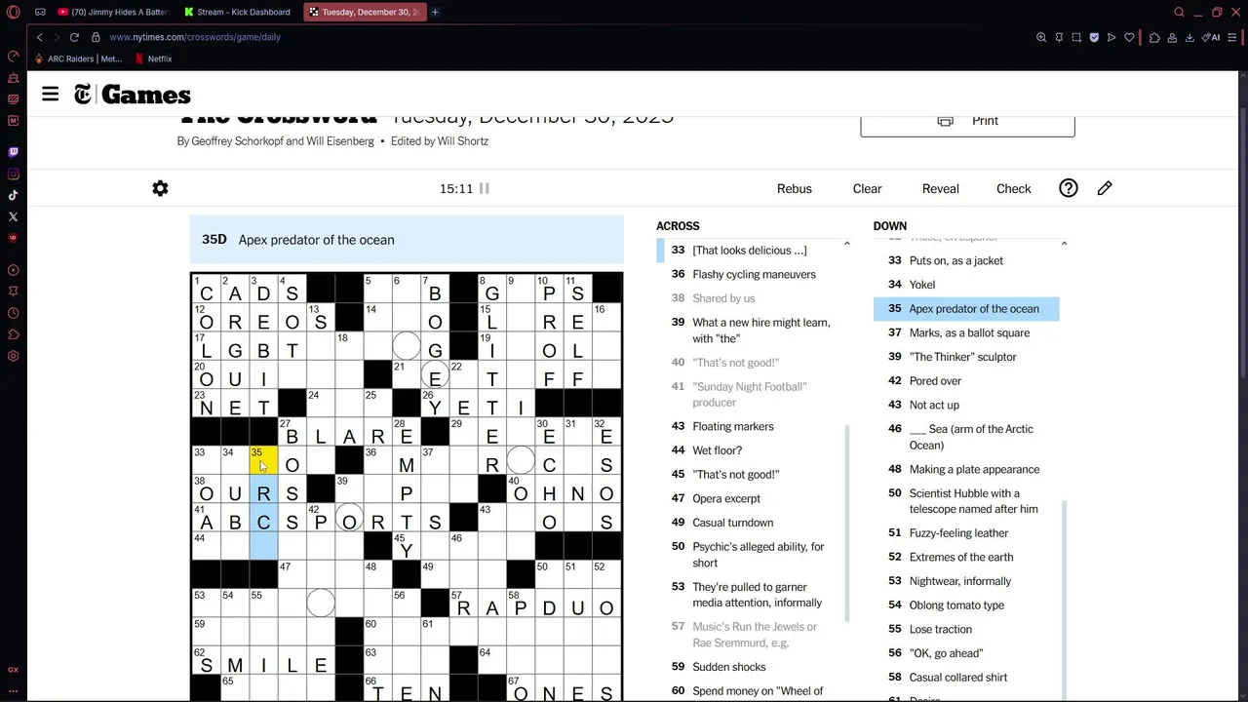This screenshot has height=702, width=1248.
Task: Open the Opera GX main menu logo
Action: 13,12
